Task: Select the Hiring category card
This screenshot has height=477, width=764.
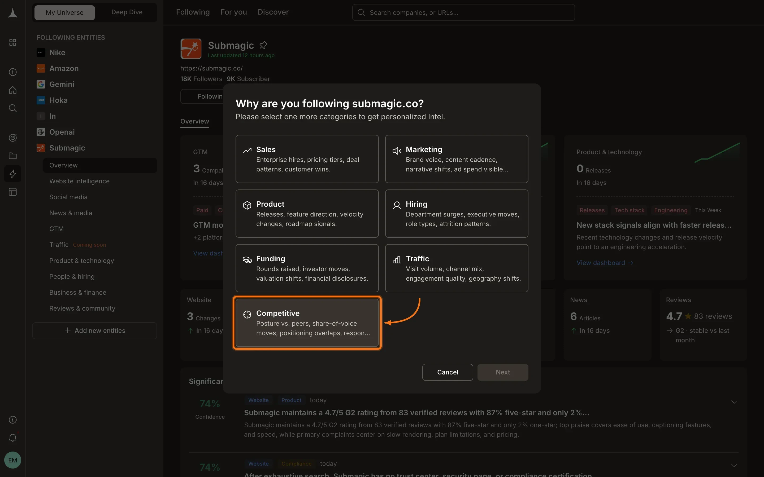Action: coord(457,214)
